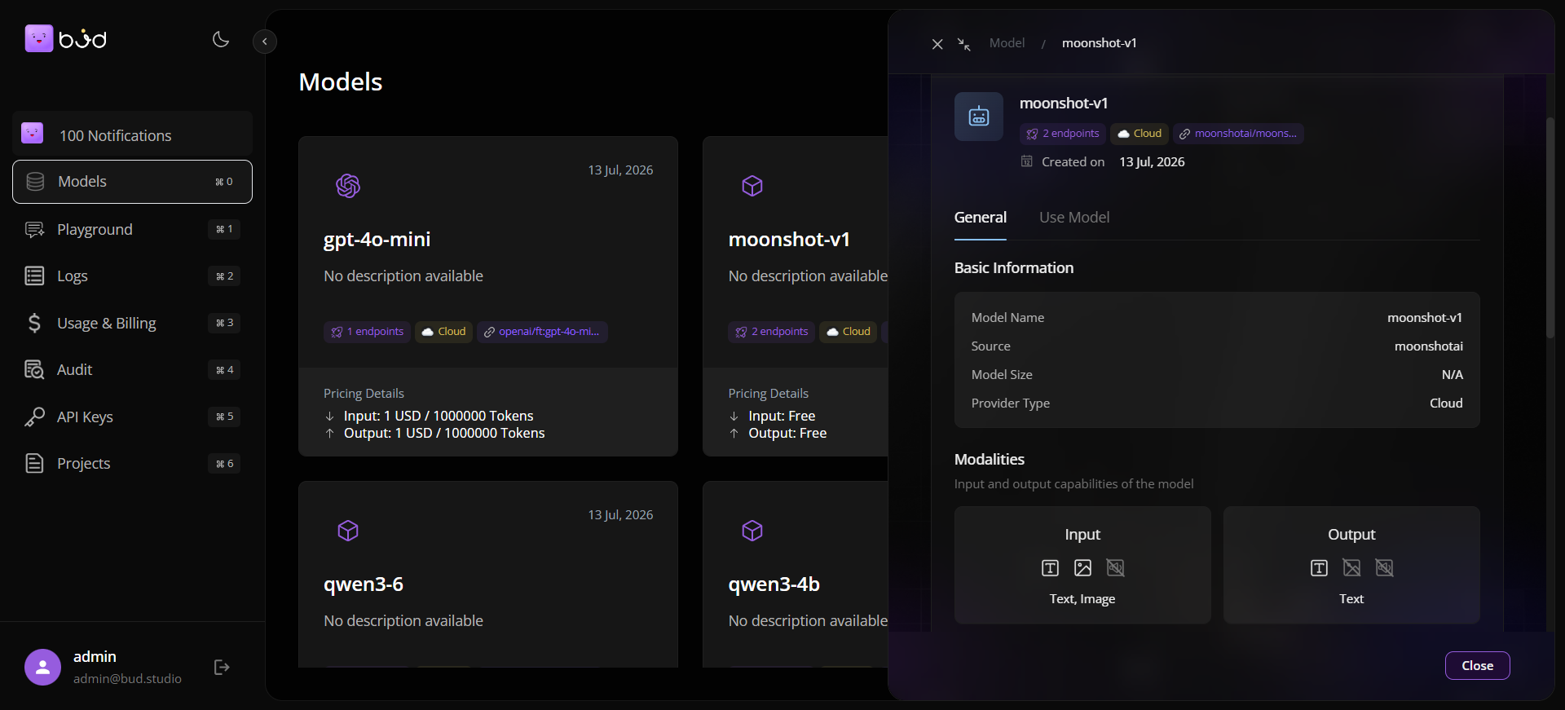This screenshot has width=1565, height=710.
Task: Click the Model Name value moonshot-v1
Action: 1425,318
